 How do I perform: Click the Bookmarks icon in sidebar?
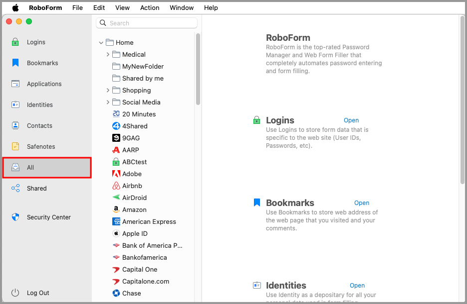tap(15, 63)
